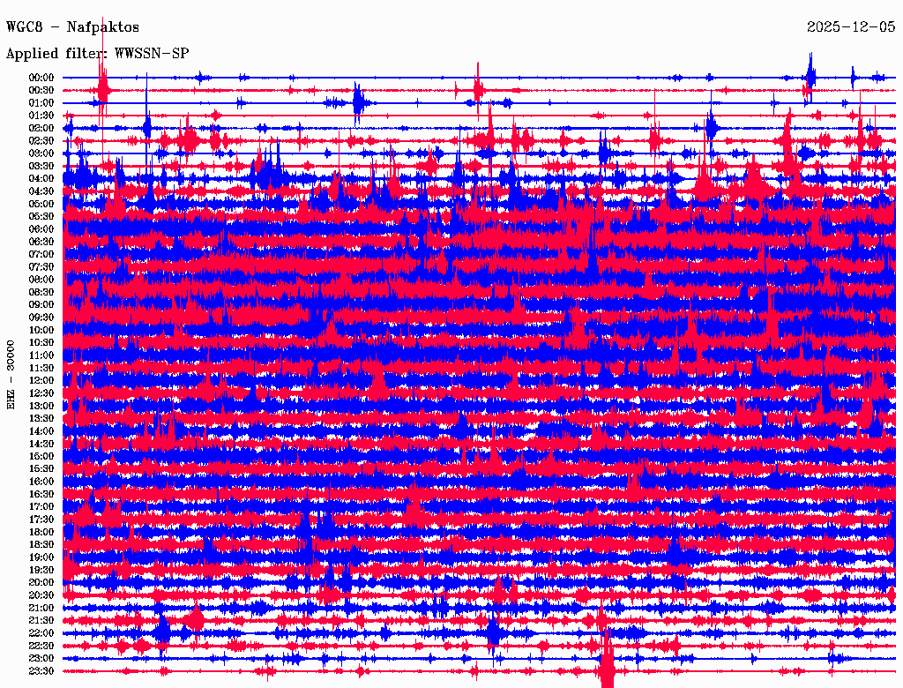Select the 02:30 row label
Image resolution: width=903 pixels, height=688 pixels.
(41, 140)
